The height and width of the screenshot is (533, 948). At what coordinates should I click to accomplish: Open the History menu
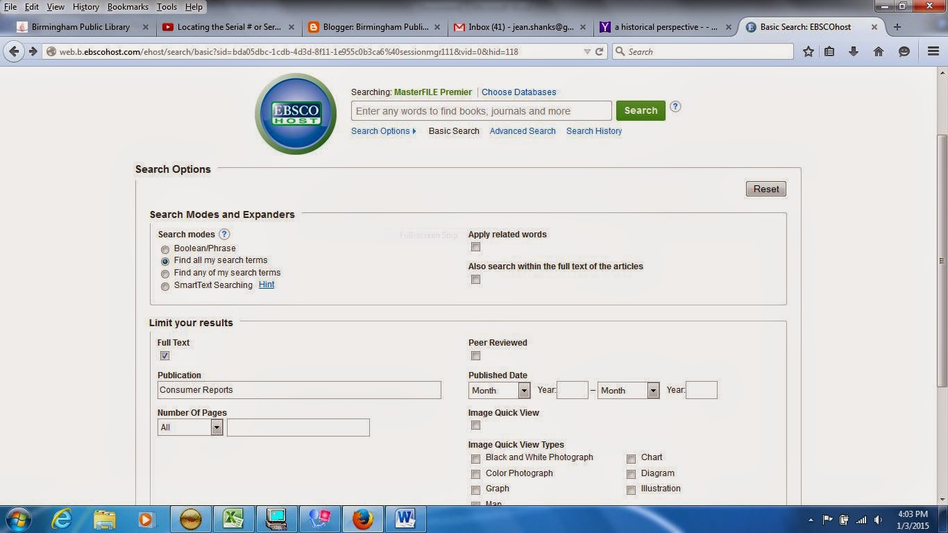click(x=85, y=7)
